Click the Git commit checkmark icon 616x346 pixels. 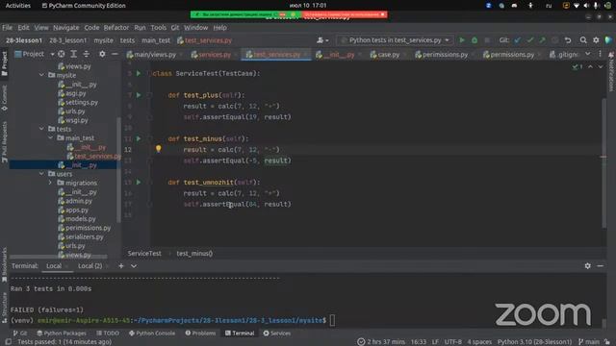(x=530, y=40)
